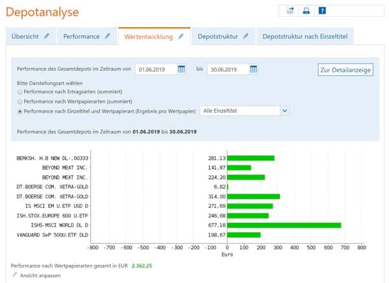The height and width of the screenshot is (283, 389).
Task: Click the Euro axis label
Action: [228, 255]
